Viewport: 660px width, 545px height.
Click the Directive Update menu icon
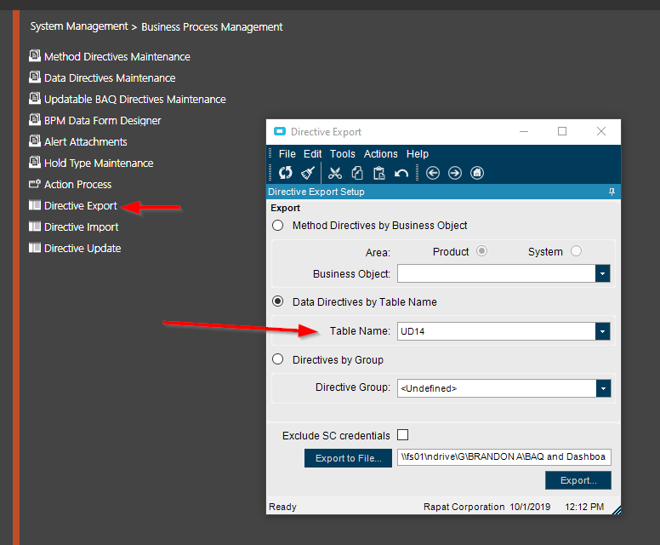(35, 248)
